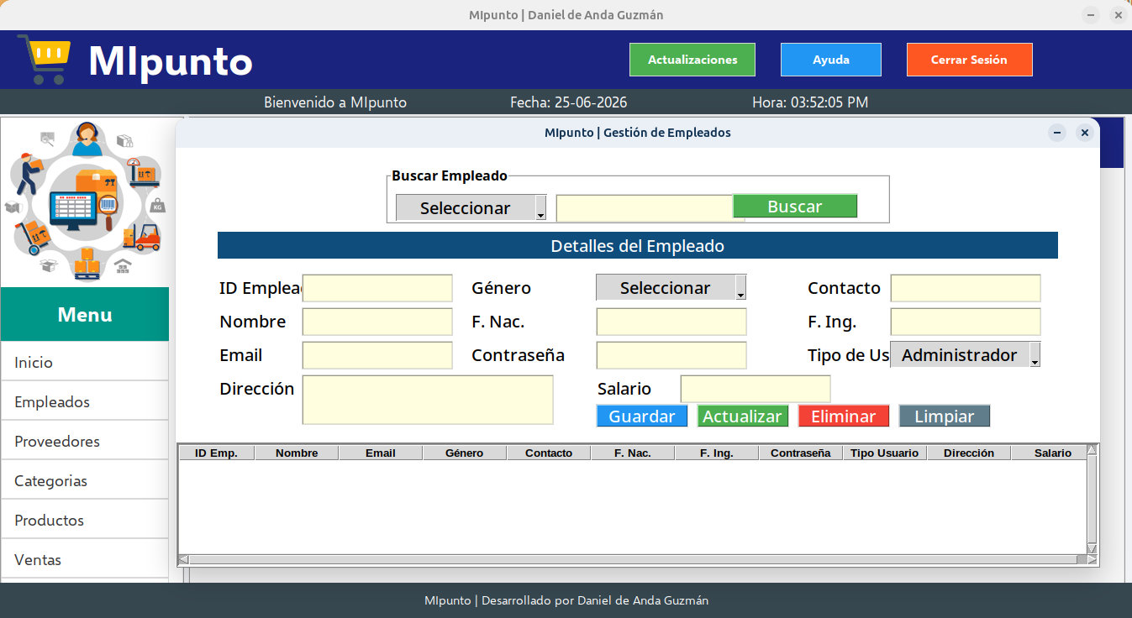Open the Tipo de Usuario Administrador dropdown

click(966, 354)
